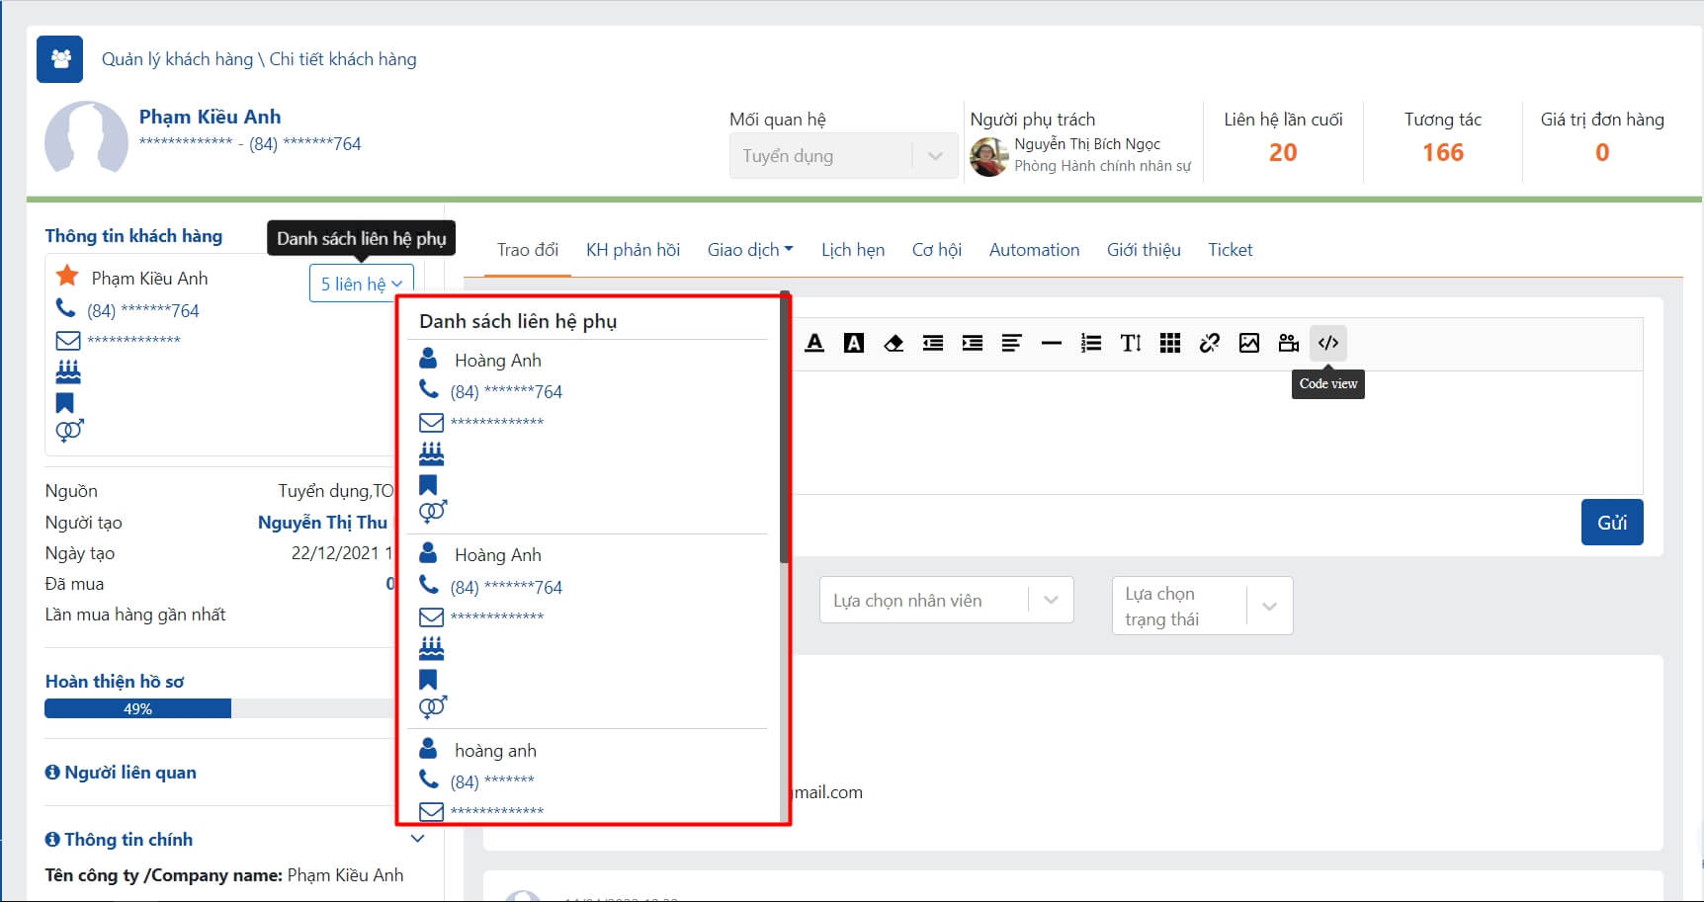
Task: Open the Lựa chọn trạng thái dropdown
Action: click(1202, 606)
